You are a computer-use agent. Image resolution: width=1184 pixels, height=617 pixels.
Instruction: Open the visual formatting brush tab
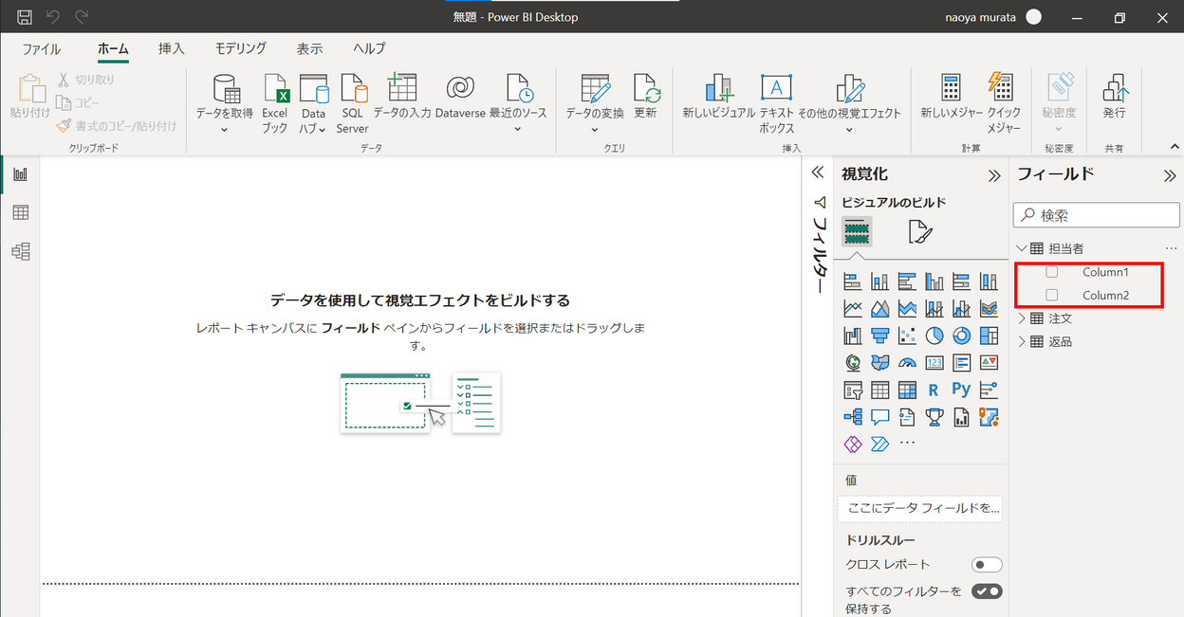(x=920, y=231)
